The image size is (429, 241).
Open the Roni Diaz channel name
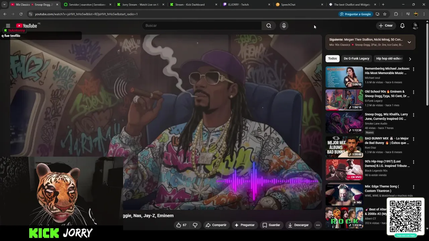(371, 147)
